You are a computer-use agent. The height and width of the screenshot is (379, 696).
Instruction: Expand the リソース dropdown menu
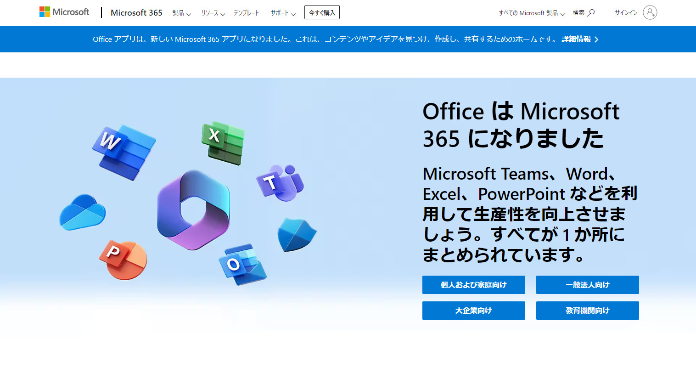(213, 13)
